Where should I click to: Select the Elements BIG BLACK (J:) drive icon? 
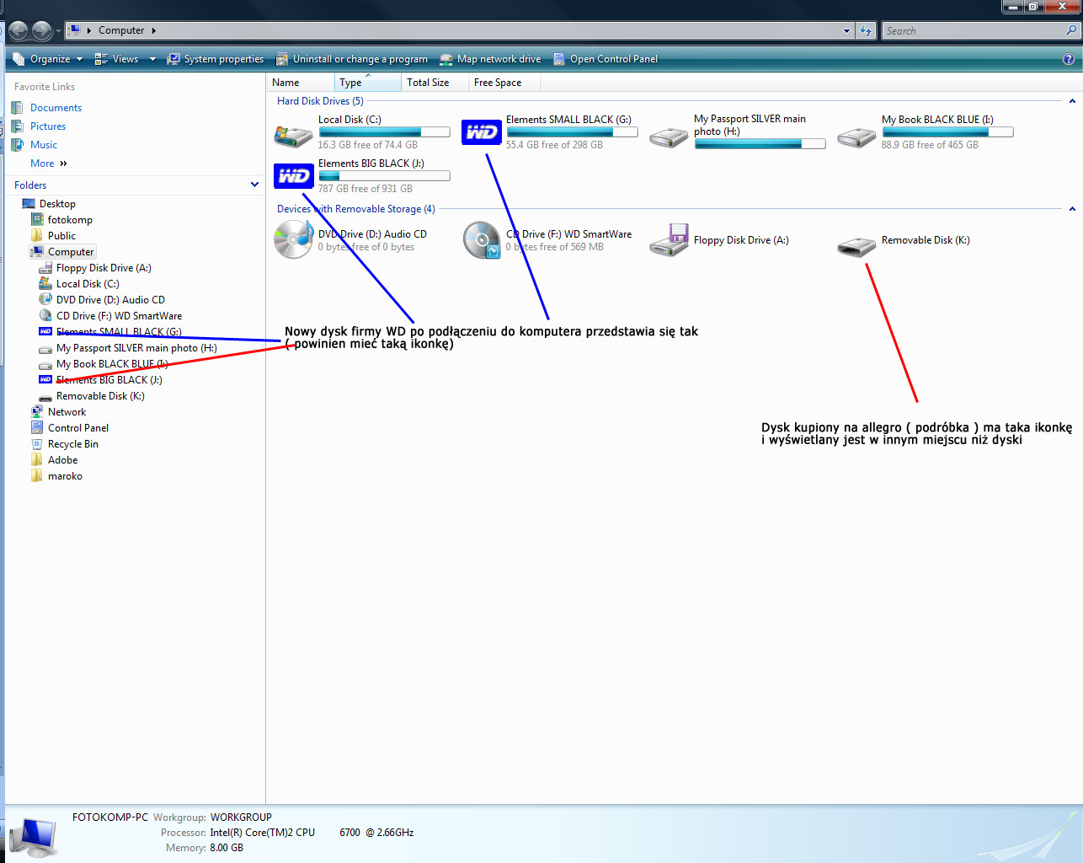[294, 176]
